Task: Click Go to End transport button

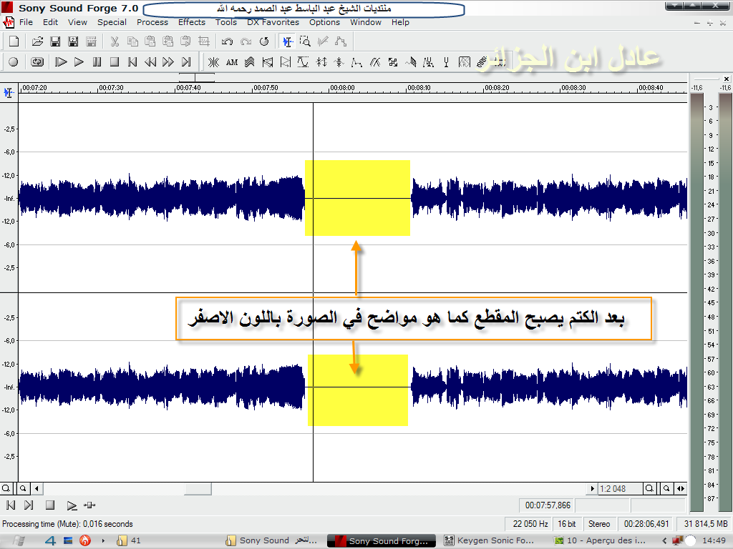Action: (186, 61)
